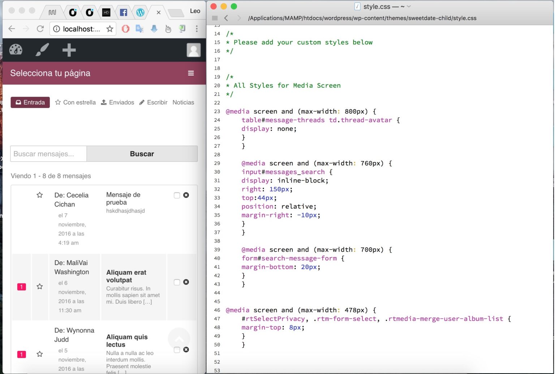
Task: Open the Aliquam erat volutpat message
Action: [126, 276]
